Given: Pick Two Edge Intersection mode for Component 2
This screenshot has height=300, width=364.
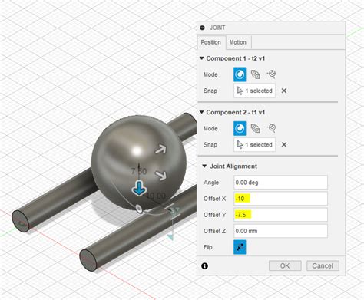Looking at the screenshot, I should tap(271, 128).
